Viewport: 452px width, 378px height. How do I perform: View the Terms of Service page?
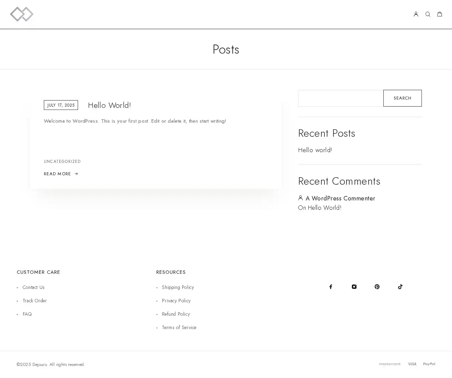(179, 327)
